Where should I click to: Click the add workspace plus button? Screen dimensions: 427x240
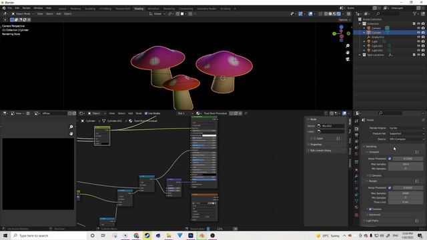pos(235,9)
